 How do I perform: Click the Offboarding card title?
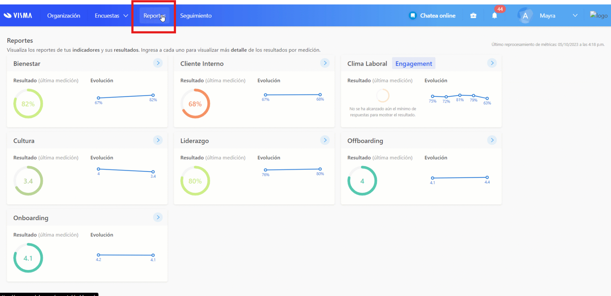(365, 141)
